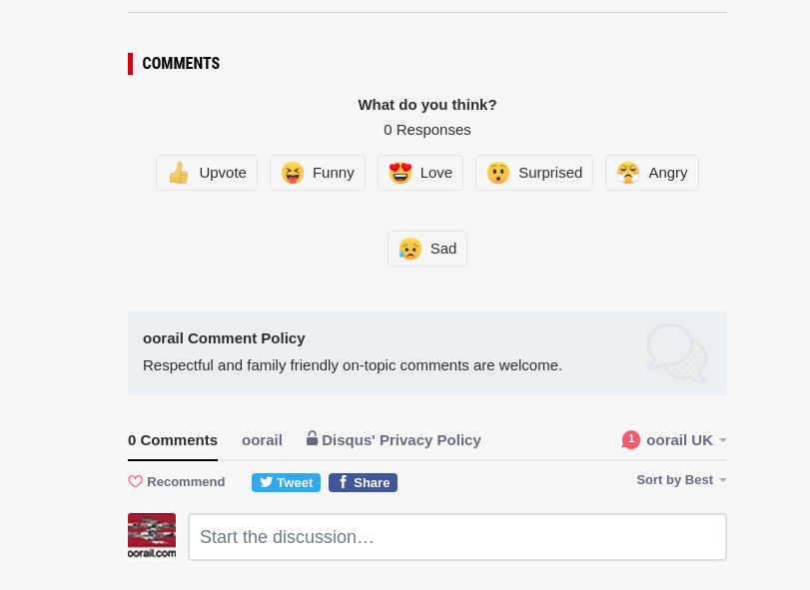The image size is (810, 590).
Task: Click the Surprised face emoji
Action: pos(498,173)
